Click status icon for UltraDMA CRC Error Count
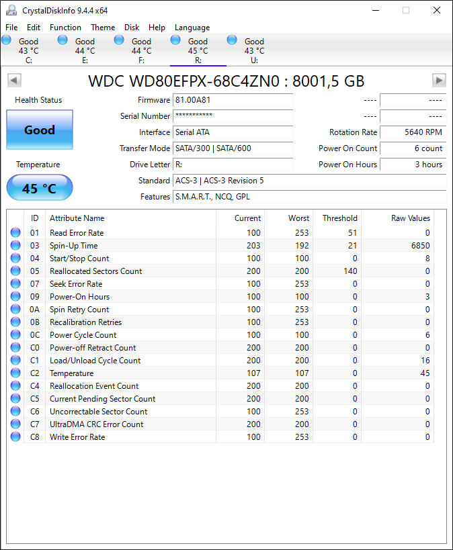Viewport: 453px width, 550px height. point(15,424)
